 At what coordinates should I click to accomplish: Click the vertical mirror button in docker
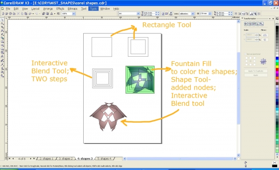(265, 39)
